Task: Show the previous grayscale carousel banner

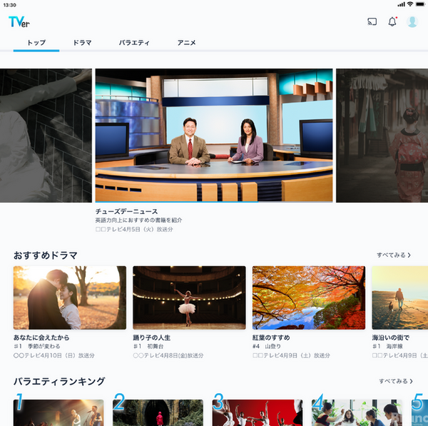Action: tap(46, 135)
